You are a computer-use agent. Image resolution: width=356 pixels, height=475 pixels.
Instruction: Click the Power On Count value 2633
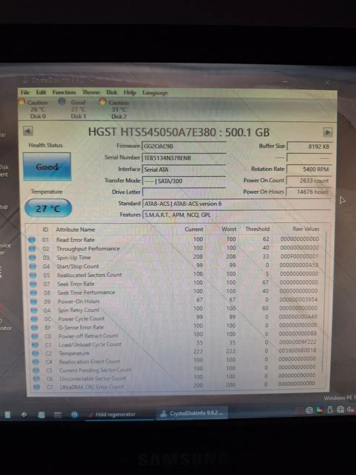click(x=310, y=181)
